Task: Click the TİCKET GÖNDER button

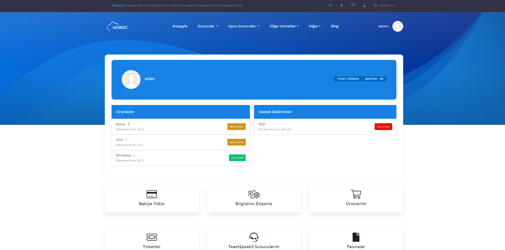Action: (x=348, y=79)
